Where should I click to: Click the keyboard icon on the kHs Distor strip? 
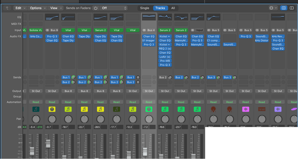[262, 109]
